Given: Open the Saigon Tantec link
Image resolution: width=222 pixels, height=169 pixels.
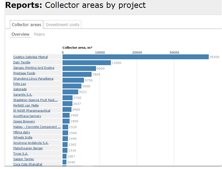Looking at the screenshot, I should click(24, 159).
